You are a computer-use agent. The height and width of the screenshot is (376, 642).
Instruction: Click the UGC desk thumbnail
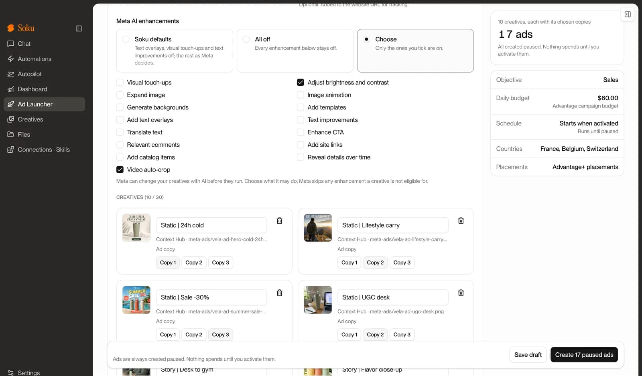tap(318, 300)
